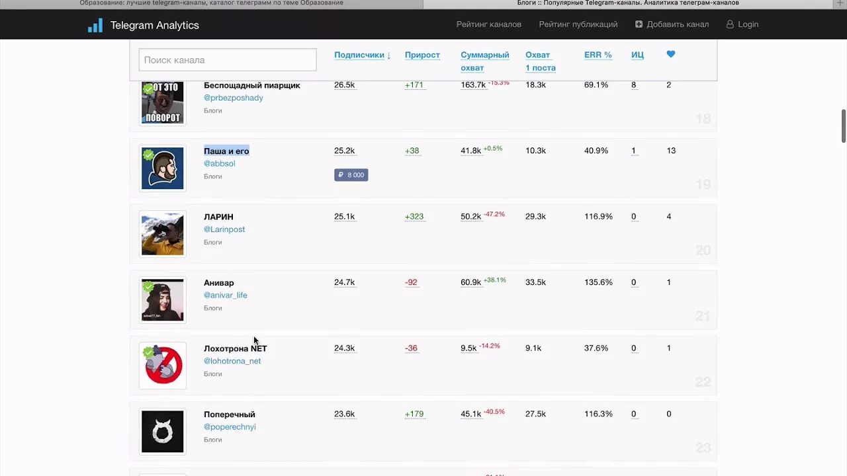Image resolution: width=847 pixels, height=476 pixels.
Task: Sort by Суммарный охват column
Action: click(485, 61)
